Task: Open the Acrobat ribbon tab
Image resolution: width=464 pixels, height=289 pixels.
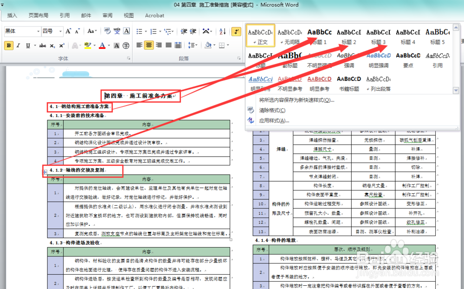Action: pos(154,15)
